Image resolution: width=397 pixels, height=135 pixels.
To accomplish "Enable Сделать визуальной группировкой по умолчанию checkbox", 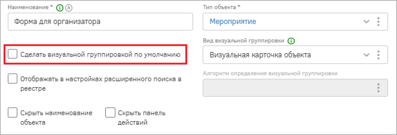I will click(13, 54).
